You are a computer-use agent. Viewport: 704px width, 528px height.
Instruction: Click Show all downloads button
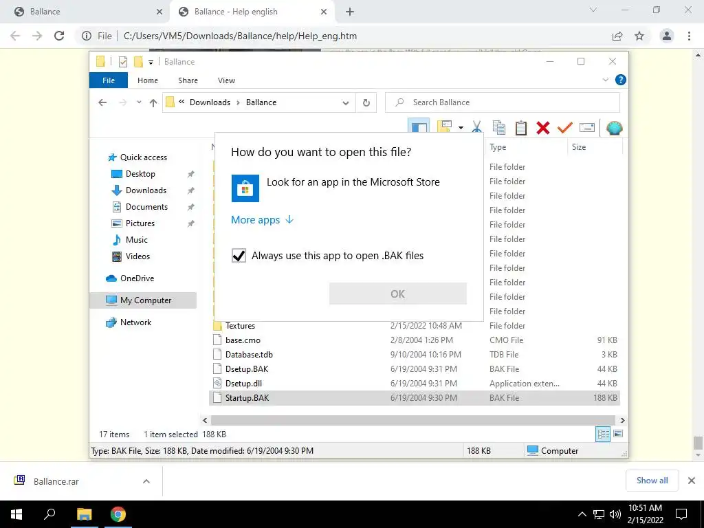(x=652, y=481)
